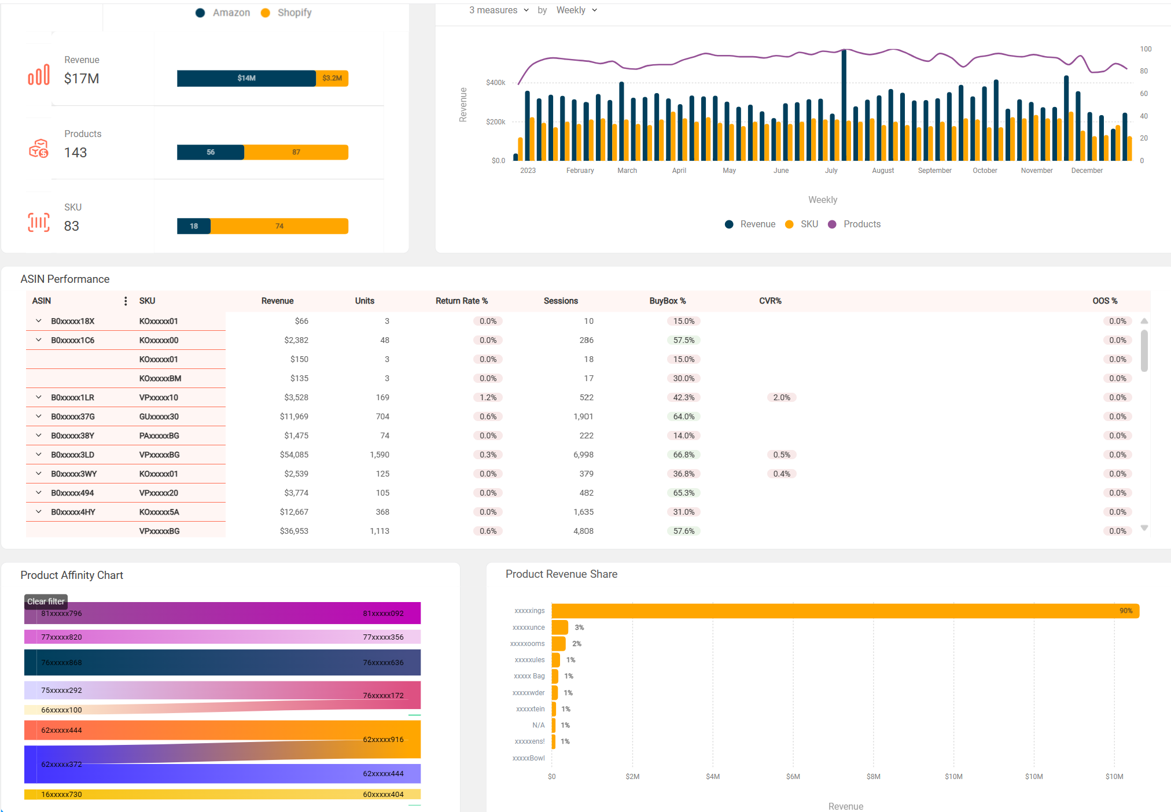Click scroll up arrow in ASIN table
1171x812 pixels.
(x=1144, y=321)
